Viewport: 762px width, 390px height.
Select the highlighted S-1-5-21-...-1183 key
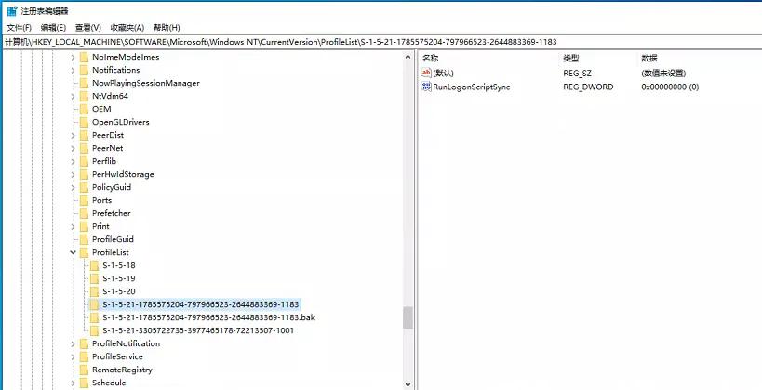[x=201, y=304]
